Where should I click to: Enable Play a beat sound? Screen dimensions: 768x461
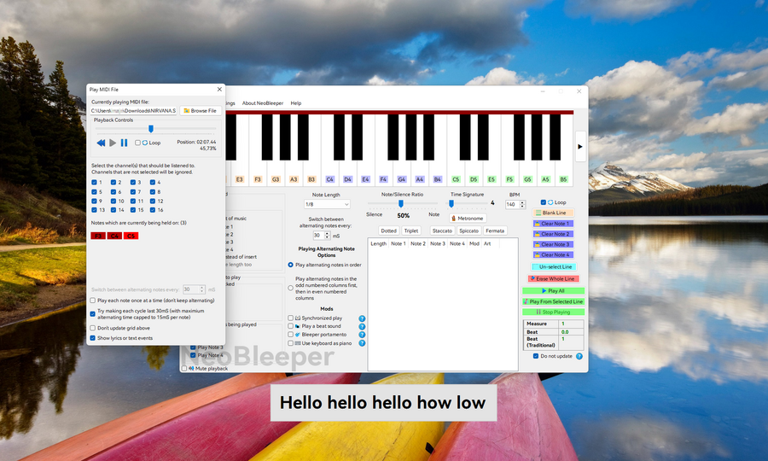290,326
